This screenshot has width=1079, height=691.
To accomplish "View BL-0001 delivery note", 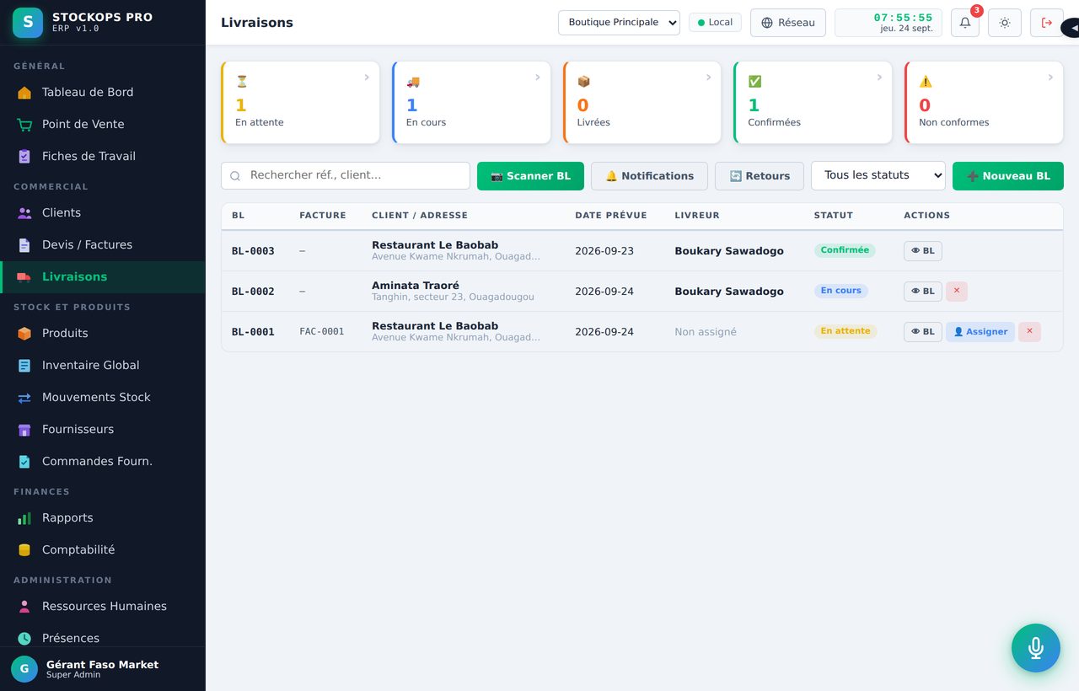I will 923,332.
